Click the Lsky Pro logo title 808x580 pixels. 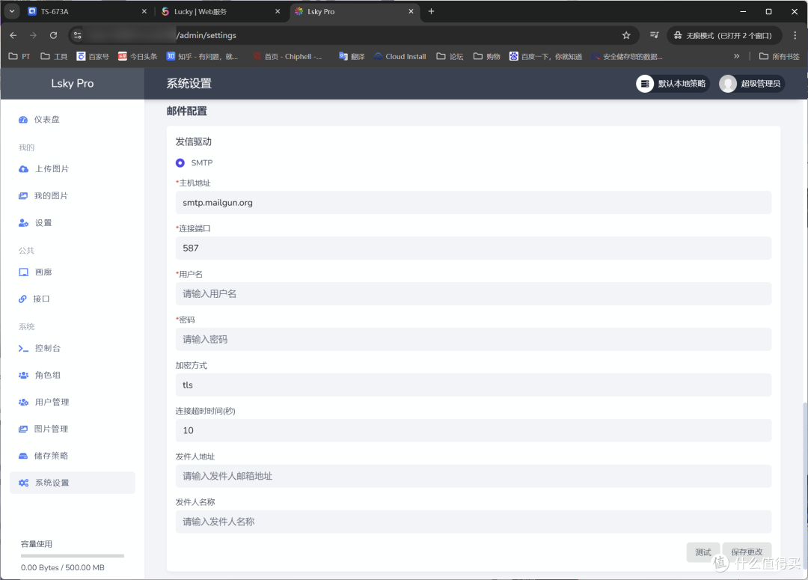click(x=72, y=84)
